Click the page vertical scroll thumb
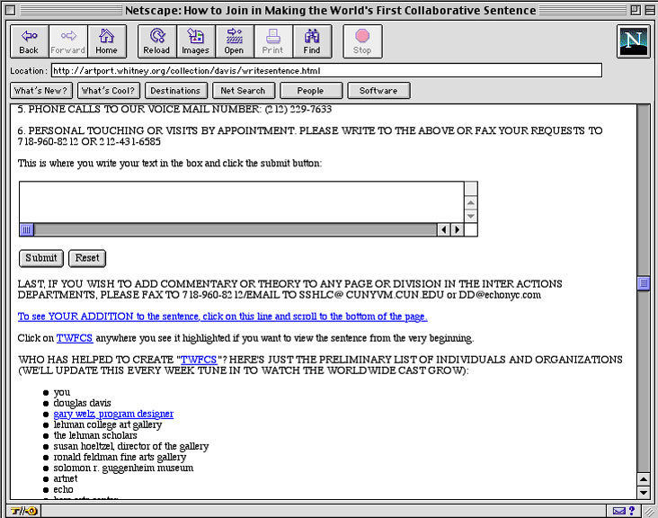658x518 pixels. click(x=644, y=283)
